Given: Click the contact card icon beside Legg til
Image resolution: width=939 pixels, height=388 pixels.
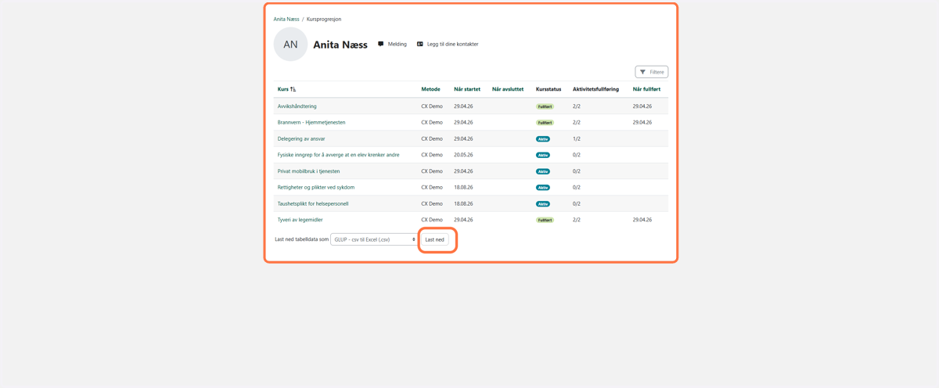Looking at the screenshot, I should click(420, 45).
